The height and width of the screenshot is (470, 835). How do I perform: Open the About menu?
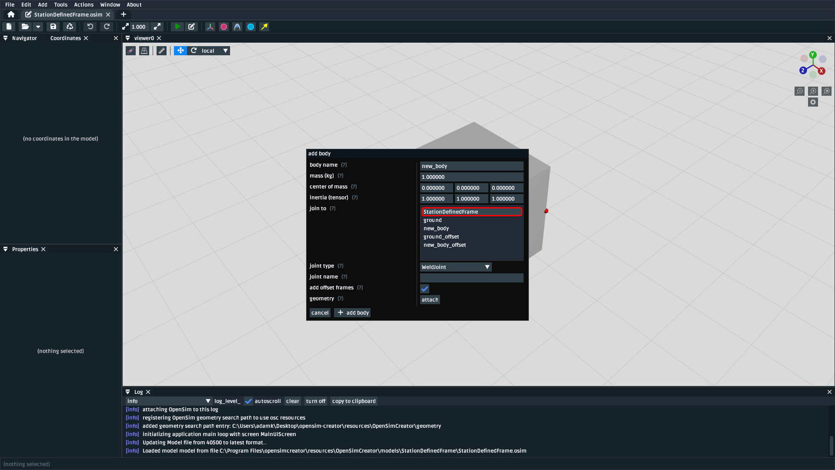[x=134, y=4]
